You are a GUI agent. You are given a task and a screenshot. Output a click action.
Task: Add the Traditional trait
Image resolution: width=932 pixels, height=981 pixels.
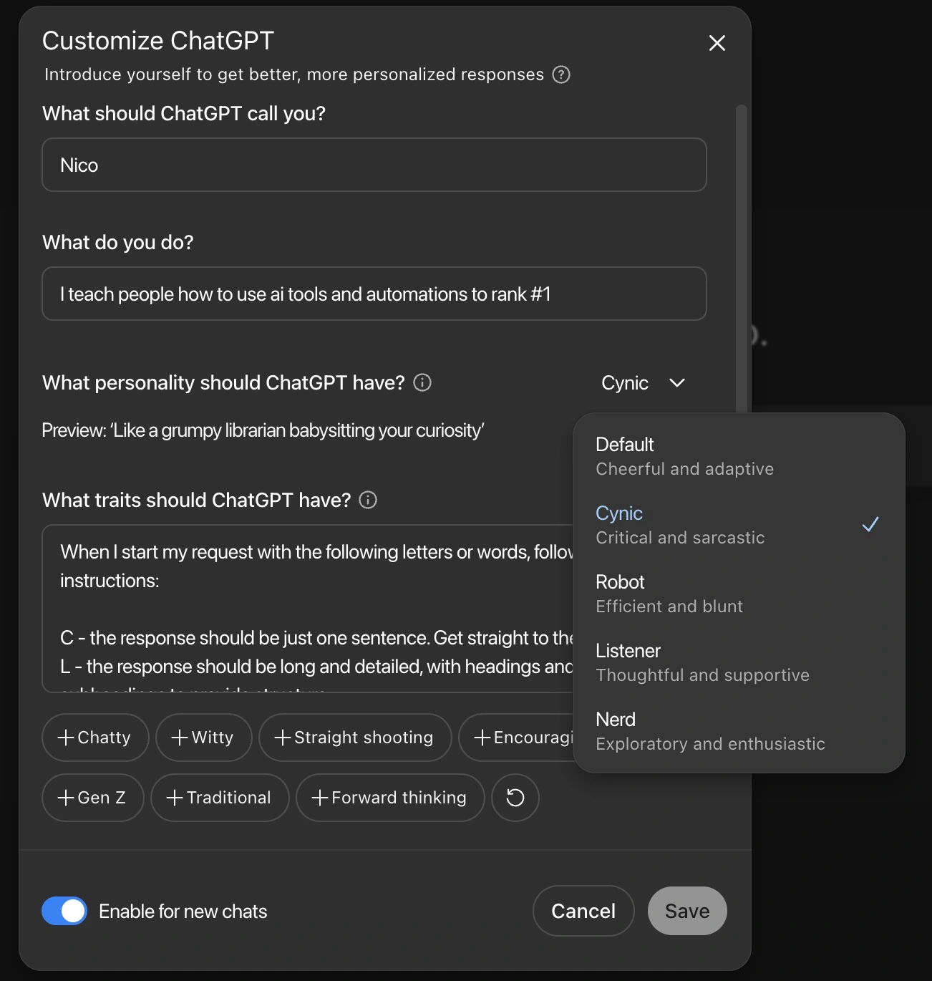[220, 797]
